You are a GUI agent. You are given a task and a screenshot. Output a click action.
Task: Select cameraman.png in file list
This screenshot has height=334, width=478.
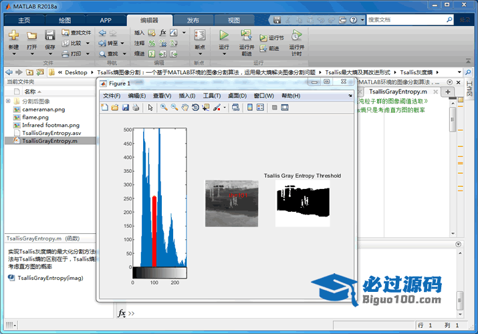point(43,110)
